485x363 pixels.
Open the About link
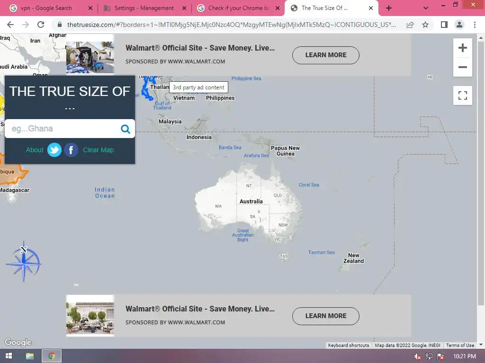point(35,150)
